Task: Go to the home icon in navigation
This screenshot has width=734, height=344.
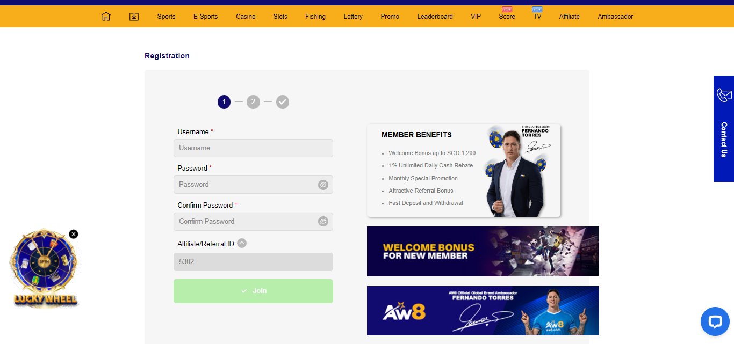Action: [106, 17]
